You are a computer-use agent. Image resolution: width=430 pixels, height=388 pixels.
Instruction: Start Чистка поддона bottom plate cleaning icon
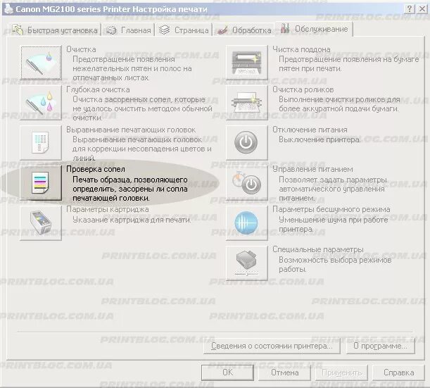point(247,63)
